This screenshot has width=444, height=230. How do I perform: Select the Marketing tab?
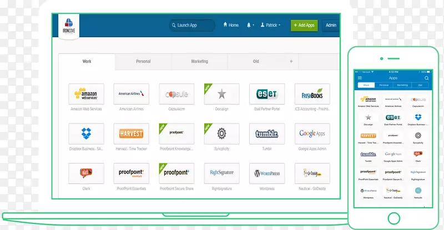[199, 62]
